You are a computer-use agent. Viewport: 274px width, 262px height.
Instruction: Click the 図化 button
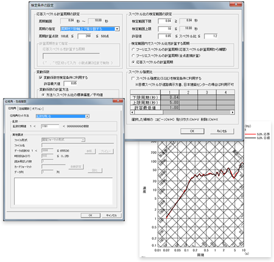95,171
